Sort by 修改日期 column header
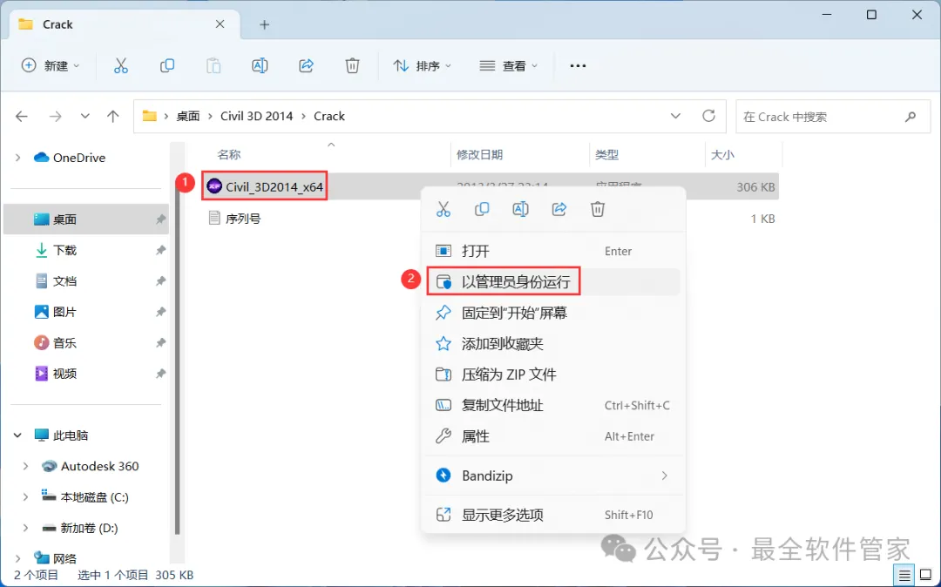Image resolution: width=941 pixels, height=587 pixels. point(479,155)
